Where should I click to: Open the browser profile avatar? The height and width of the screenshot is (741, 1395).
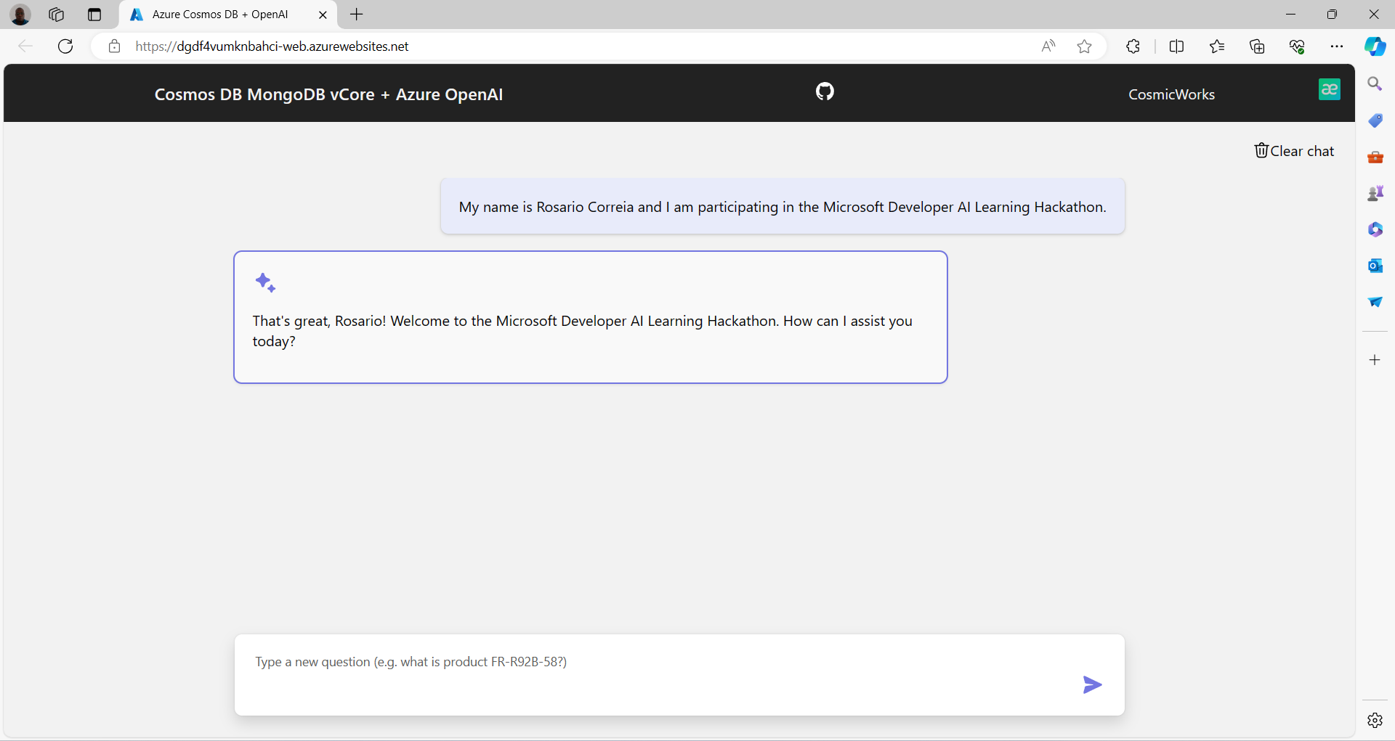20,15
